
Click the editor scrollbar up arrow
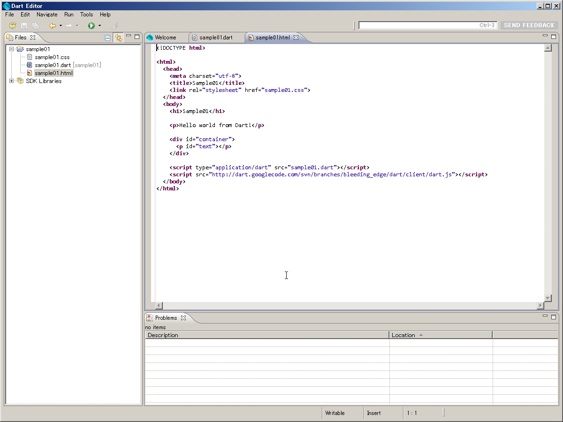pos(548,48)
